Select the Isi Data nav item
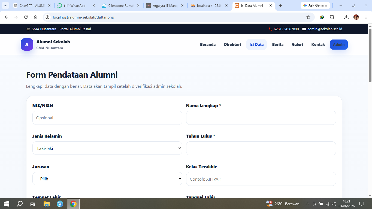Screen dimensions: 372x209 [256, 44]
